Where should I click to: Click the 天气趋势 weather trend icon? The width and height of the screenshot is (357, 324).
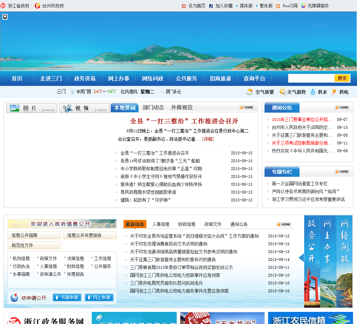[x=282, y=92]
